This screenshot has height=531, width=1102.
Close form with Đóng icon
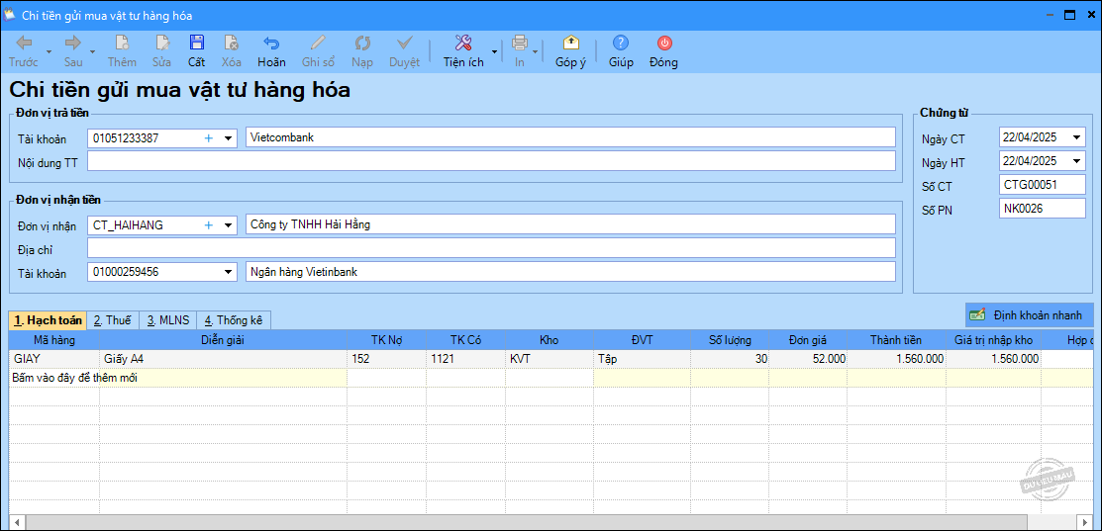pyautogui.click(x=664, y=44)
